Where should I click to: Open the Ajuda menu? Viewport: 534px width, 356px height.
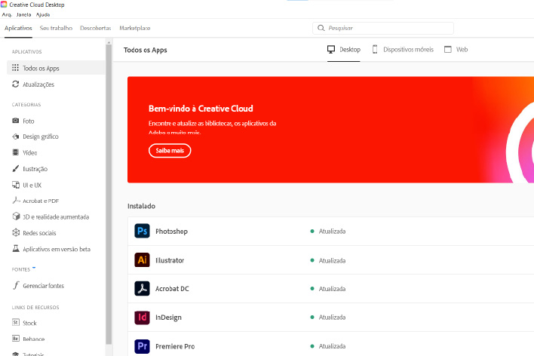pyautogui.click(x=43, y=14)
